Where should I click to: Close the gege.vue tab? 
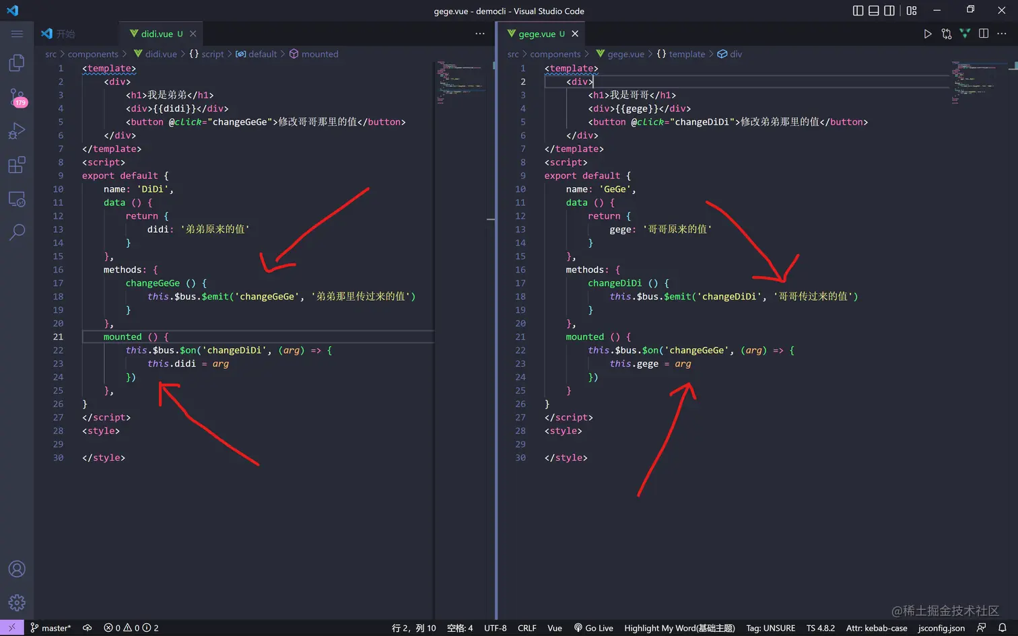(575, 34)
